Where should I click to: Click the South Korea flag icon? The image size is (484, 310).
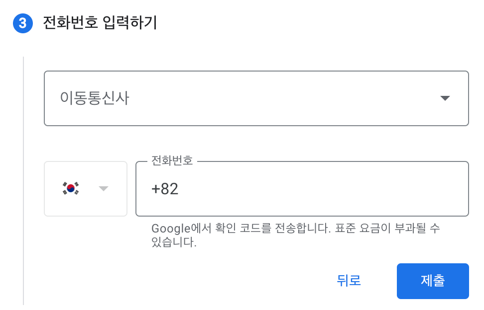pyautogui.click(x=71, y=188)
